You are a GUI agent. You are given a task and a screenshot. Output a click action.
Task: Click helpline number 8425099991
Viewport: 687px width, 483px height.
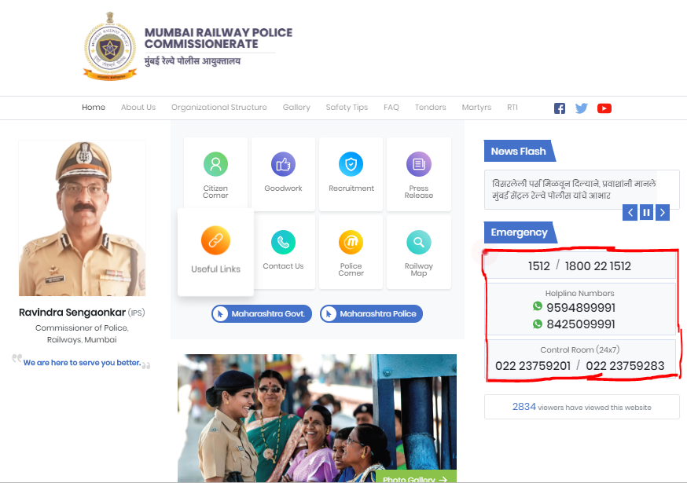pyautogui.click(x=581, y=324)
